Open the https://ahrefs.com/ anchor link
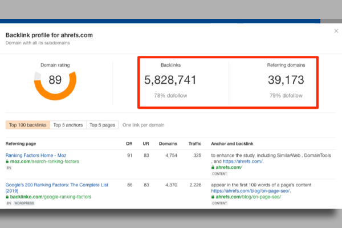Screen dimensions: 342x228 243,161
